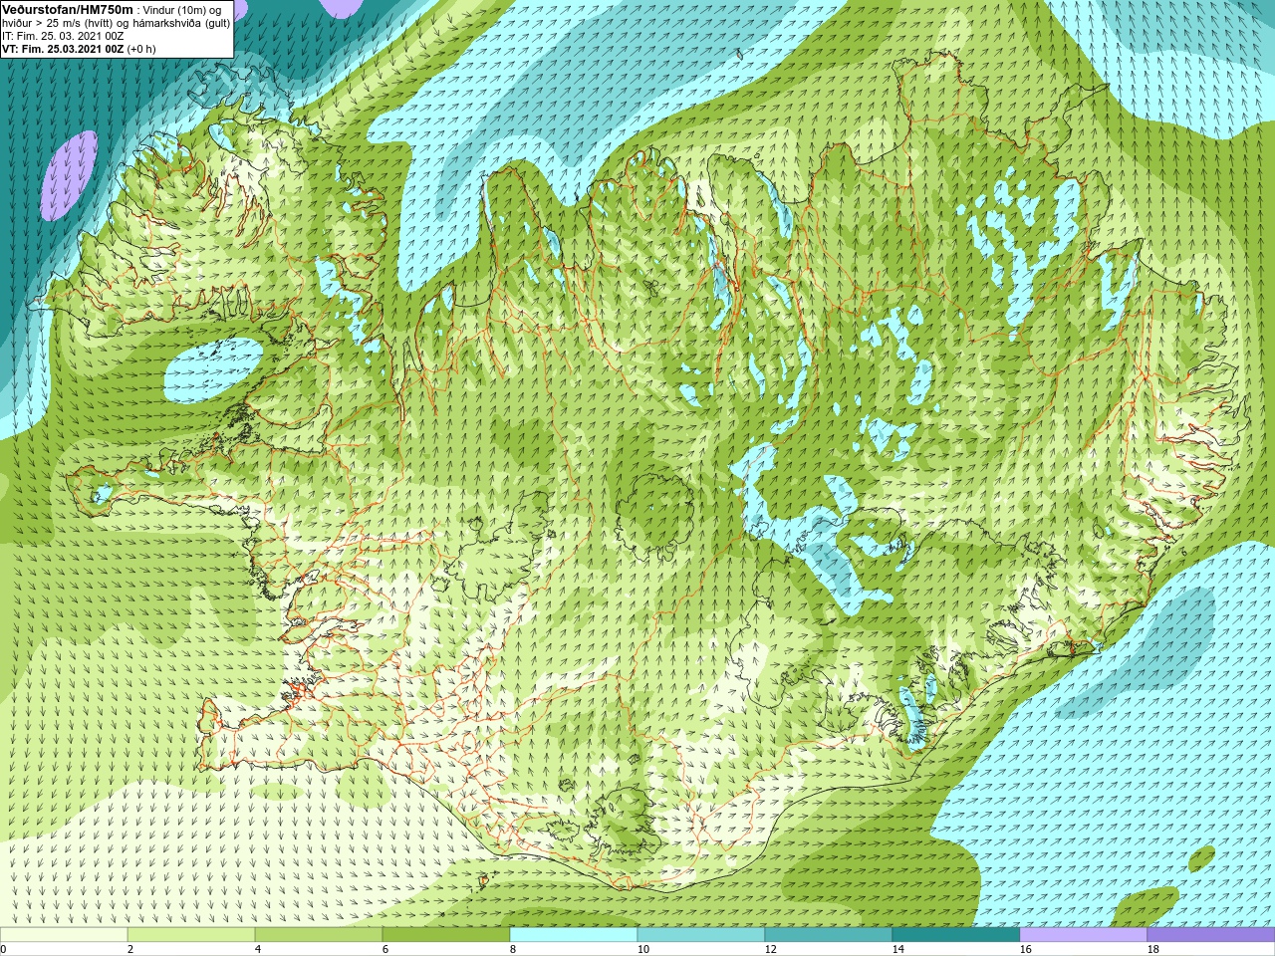The image size is (1275, 956).
Task: Click the legend label "10"
Action: click(642, 949)
